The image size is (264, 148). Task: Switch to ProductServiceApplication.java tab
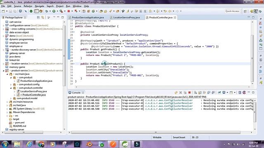[x=86, y=17]
